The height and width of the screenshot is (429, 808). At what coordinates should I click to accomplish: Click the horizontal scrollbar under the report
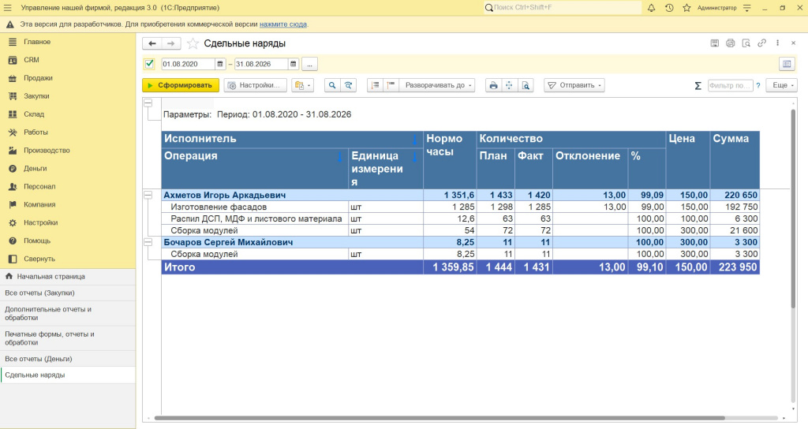coord(440,418)
